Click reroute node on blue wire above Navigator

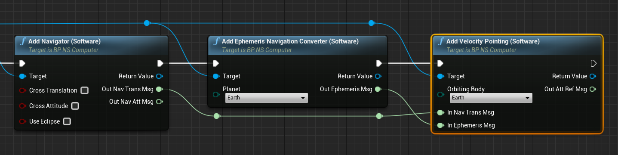click(x=147, y=23)
